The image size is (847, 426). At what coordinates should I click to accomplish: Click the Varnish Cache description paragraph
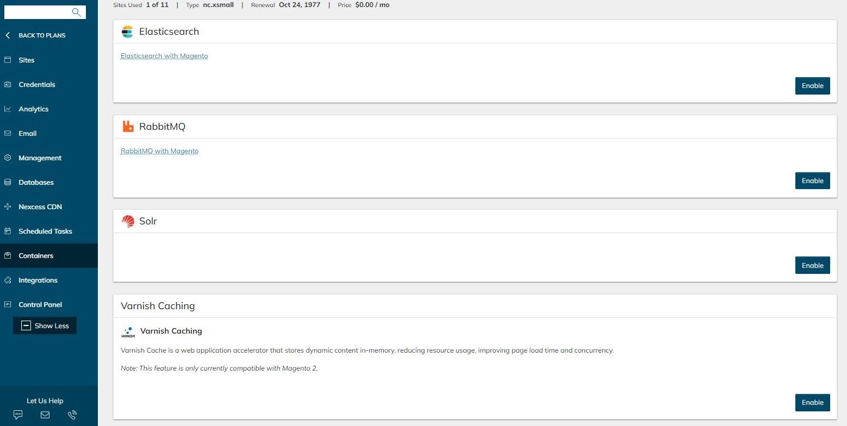click(367, 350)
